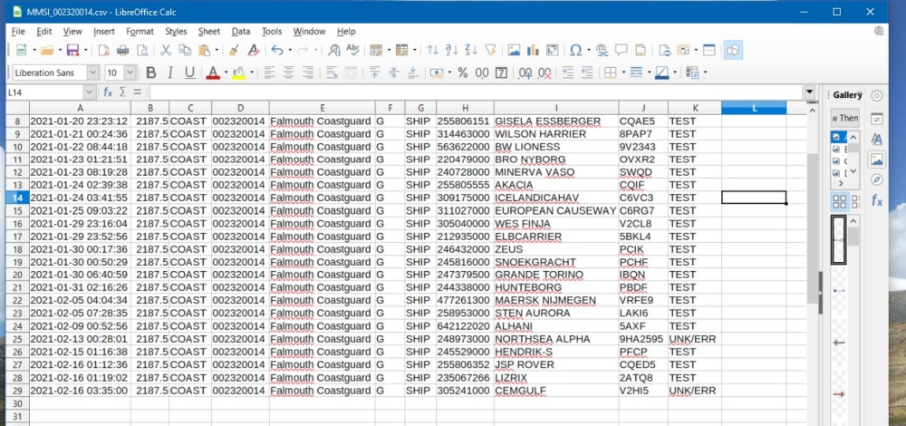
Task: Open the File menu
Action: click(x=18, y=31)
